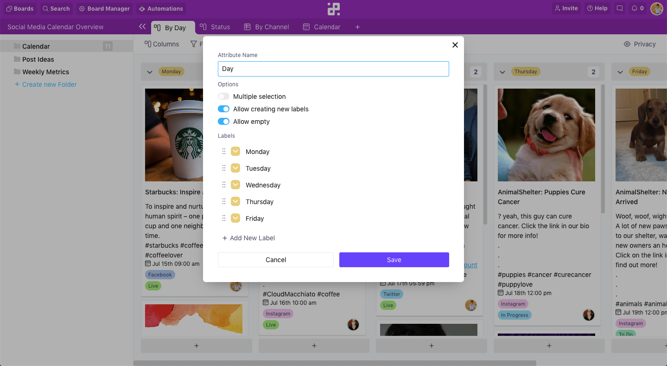The width and height of the screenshot is (667, 366).
Task: Click the add new view plus icon
Action: point(357,27)
